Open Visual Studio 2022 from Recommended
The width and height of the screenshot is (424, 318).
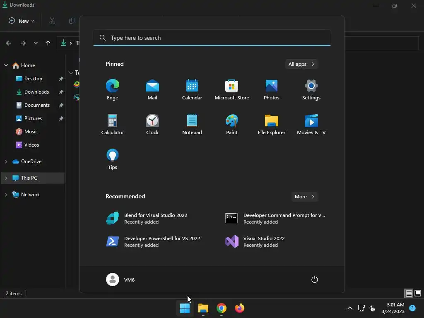[275, 241]
